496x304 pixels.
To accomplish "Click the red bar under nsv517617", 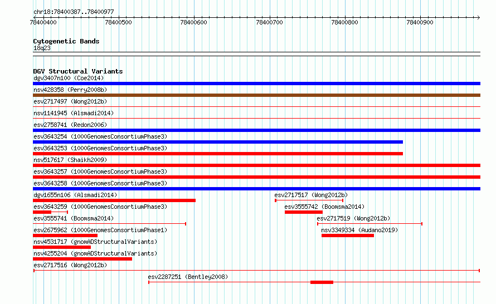I will pyautogui.click(x=256, y=165).
